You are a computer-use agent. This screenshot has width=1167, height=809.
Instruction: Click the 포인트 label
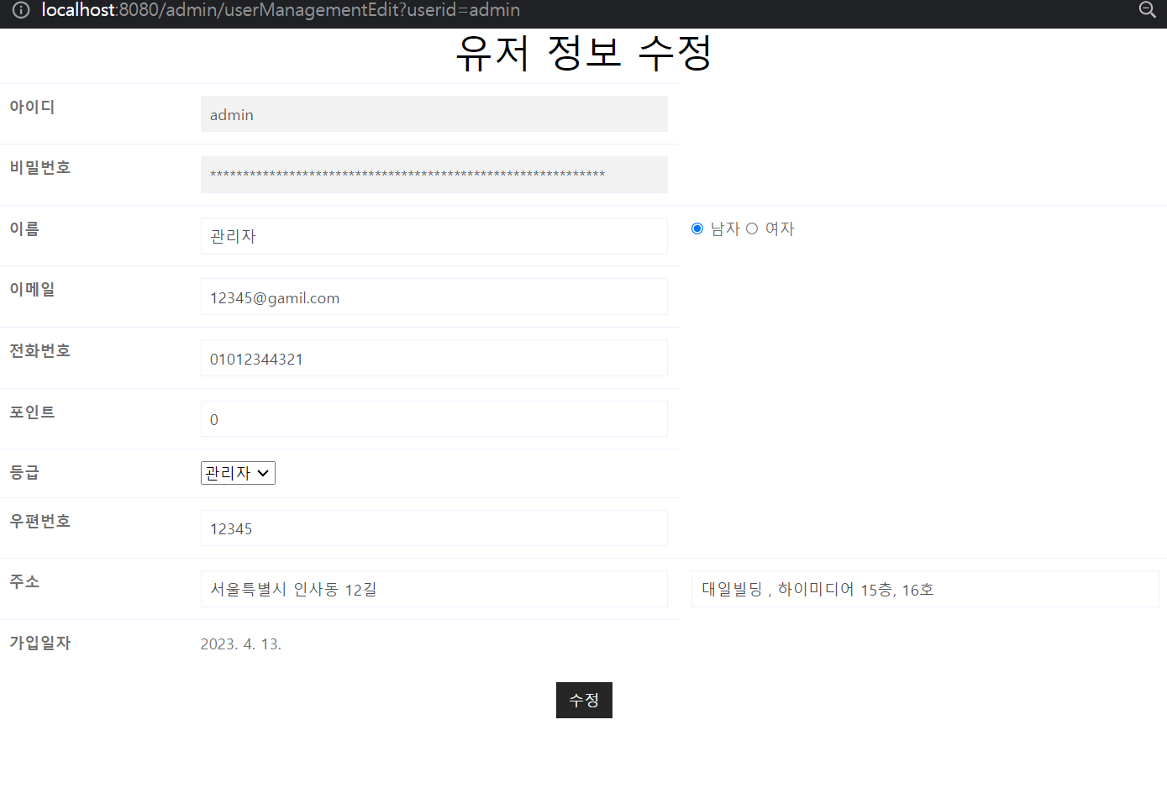click(x=32, y=412)
